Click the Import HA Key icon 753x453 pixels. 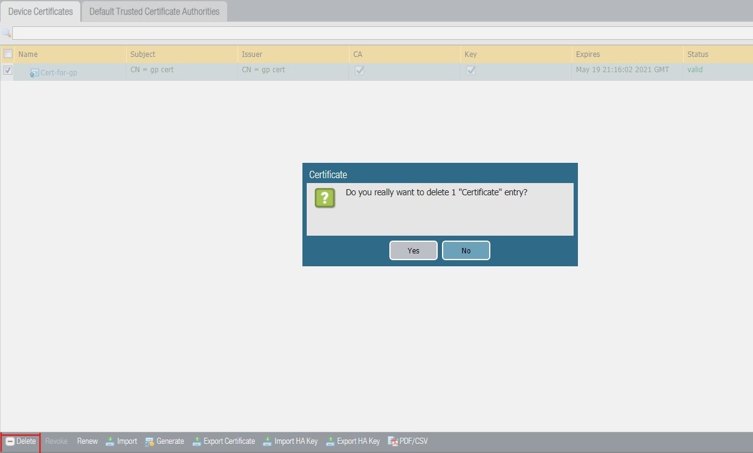pos(267,441)
